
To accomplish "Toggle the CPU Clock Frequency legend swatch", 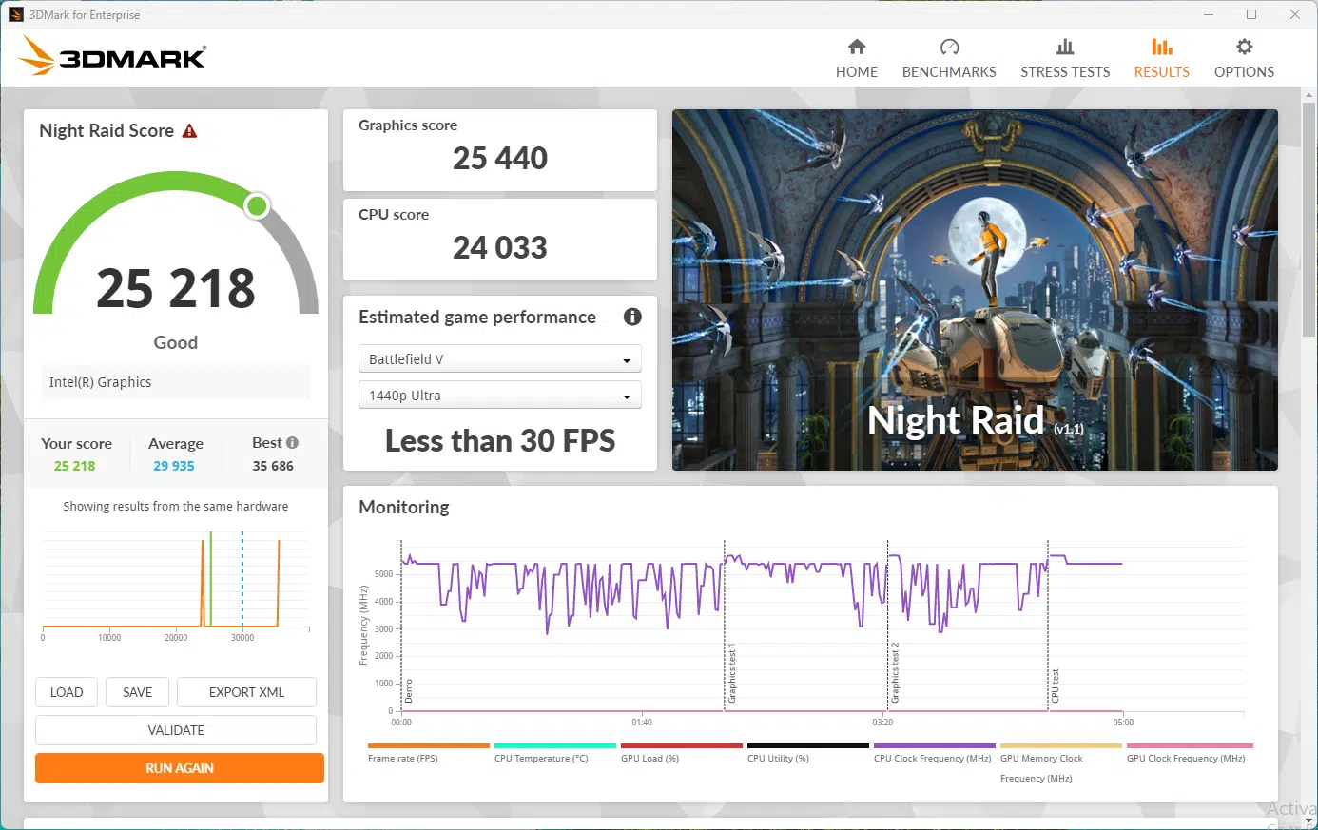I will tap(934, 745).
